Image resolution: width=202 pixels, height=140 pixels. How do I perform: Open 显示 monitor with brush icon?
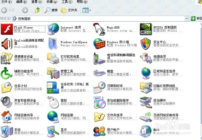[53, 131]
